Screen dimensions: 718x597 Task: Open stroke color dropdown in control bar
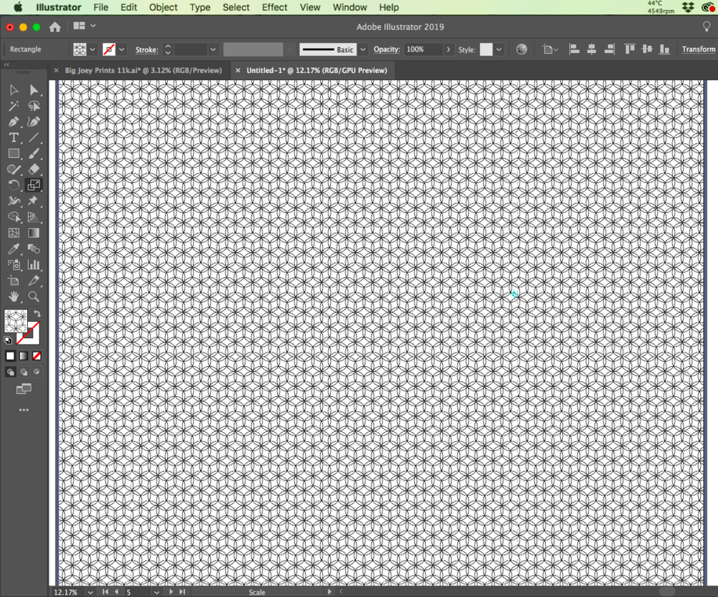(121, 49)
